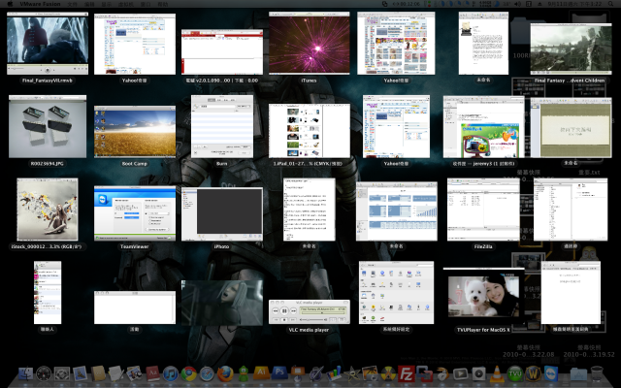Launch Adobe Photoshop from the Dock
The image size is (621, 388).
[279, 372]
